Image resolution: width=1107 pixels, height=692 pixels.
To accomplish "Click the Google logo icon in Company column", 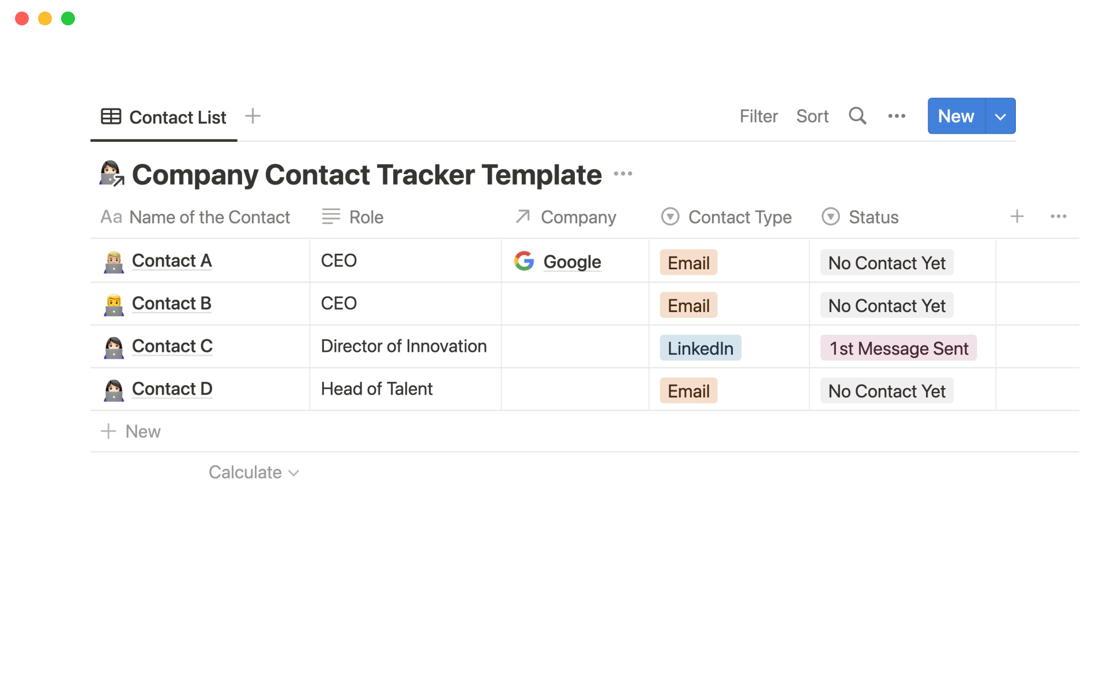I will [524, 261].
